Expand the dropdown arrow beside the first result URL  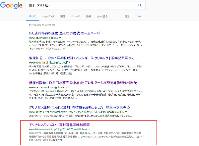[x=60, y=38]
